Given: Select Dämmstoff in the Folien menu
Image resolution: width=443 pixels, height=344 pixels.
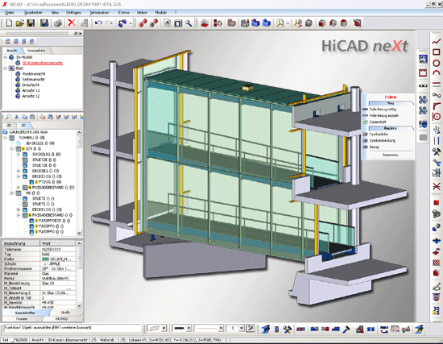Looking at the screenshot, I should tap(378, 122).
